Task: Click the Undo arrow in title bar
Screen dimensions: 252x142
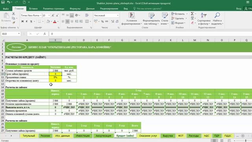Action: click(x=9, y=2)
